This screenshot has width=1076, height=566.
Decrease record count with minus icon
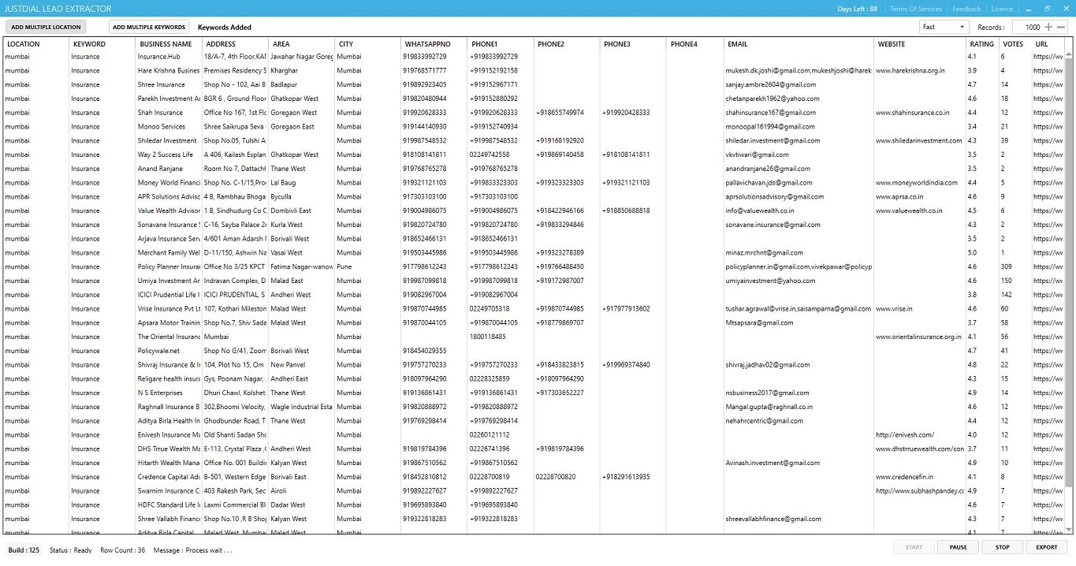tap(1061, 27)
